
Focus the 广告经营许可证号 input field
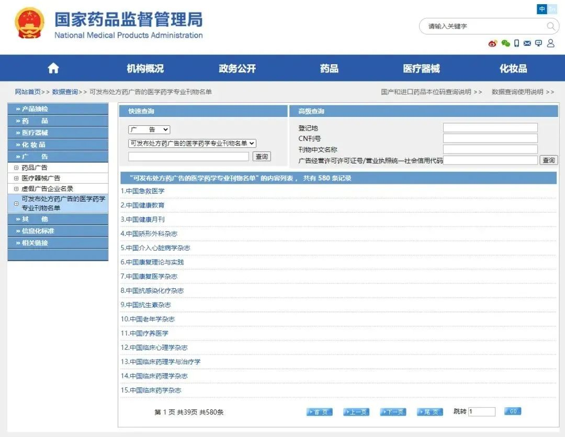coord(490,160)
